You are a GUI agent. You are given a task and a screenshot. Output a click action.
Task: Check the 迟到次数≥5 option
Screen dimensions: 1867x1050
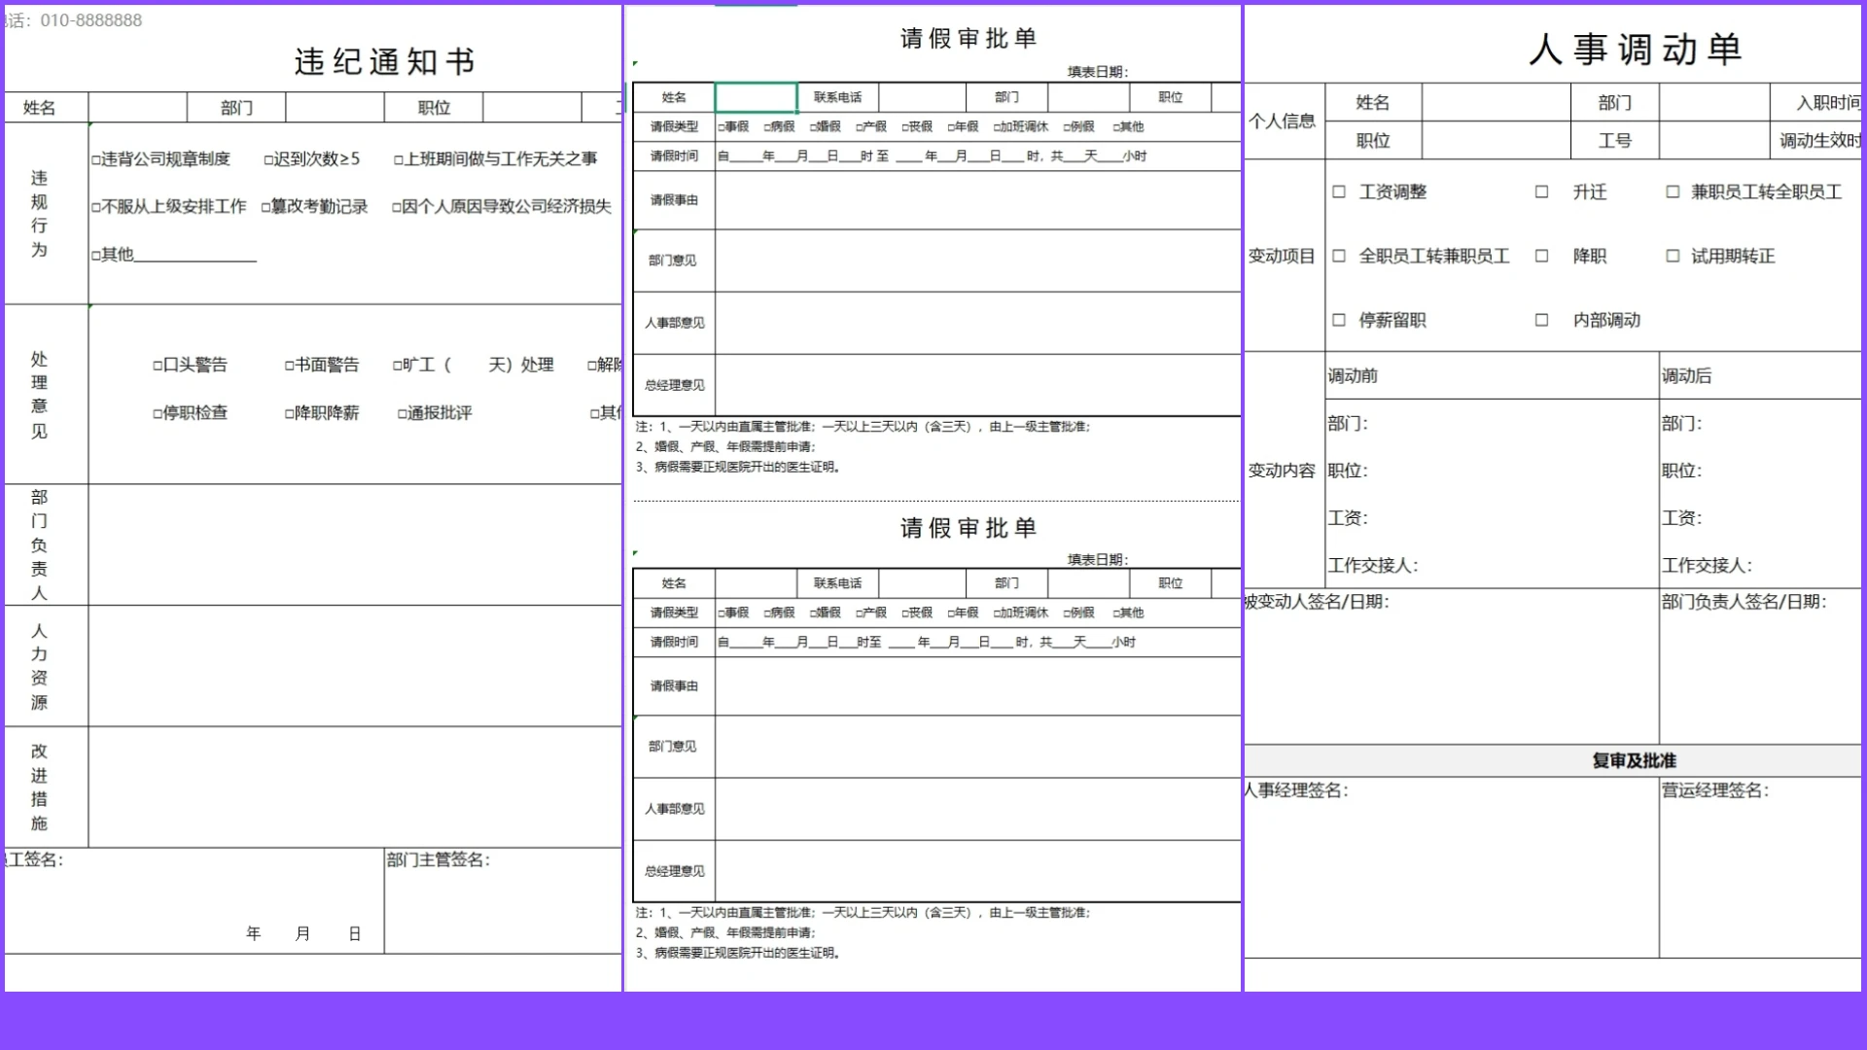[268, 159]
